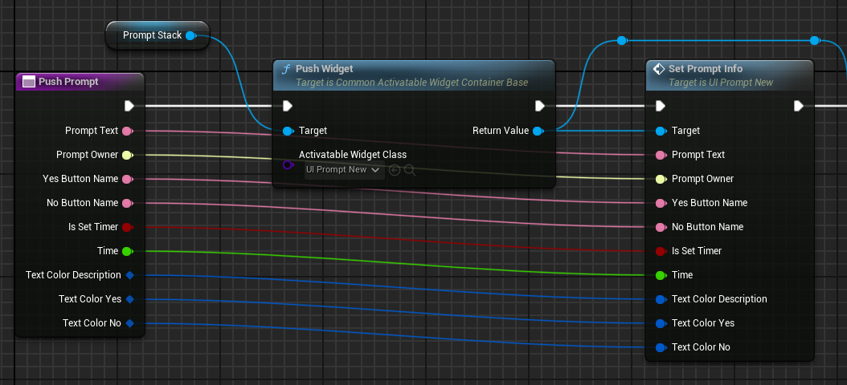Click No Button Name output pin on Push Prompt
The height and width of the screenshot is (385, 847).
(128, 203)
